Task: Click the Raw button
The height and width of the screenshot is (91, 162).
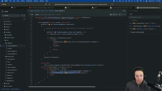Action: pos(111,15)
